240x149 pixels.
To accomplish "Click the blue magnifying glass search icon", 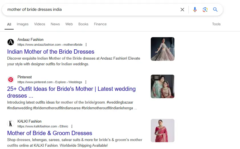I will point(215,10).
